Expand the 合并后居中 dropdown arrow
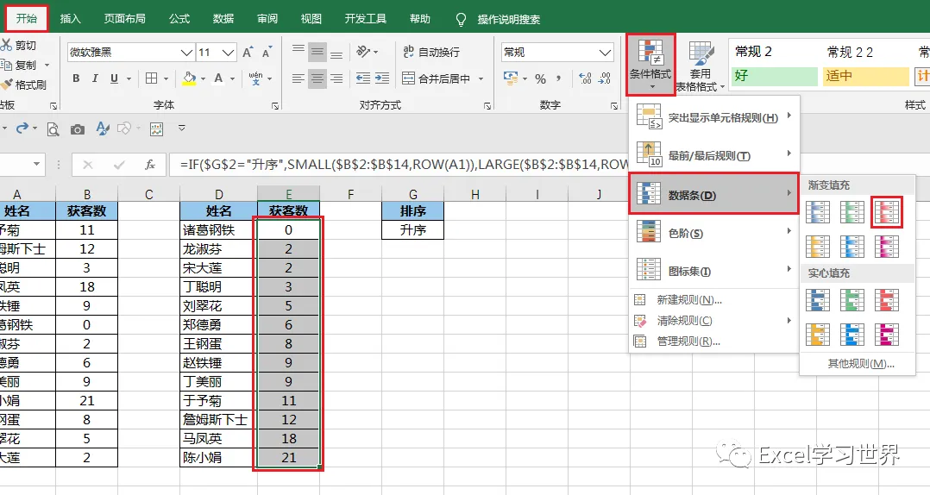This screenshot has height=495, width=930. tap(481, 78)
